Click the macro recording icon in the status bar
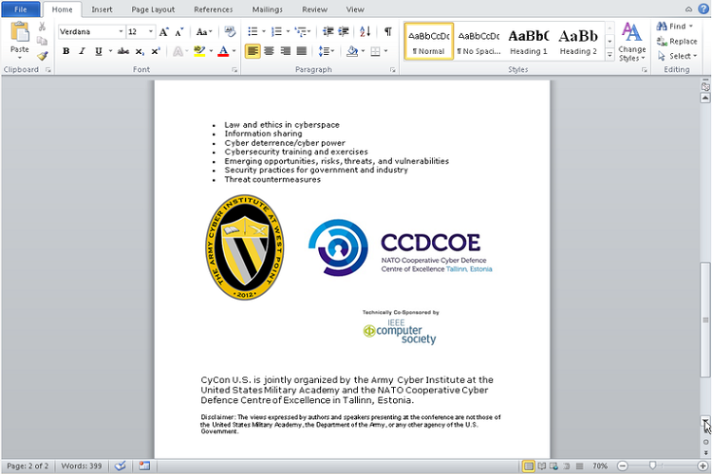The width and height of the screenshot is (712, 474). coord(144,465)
